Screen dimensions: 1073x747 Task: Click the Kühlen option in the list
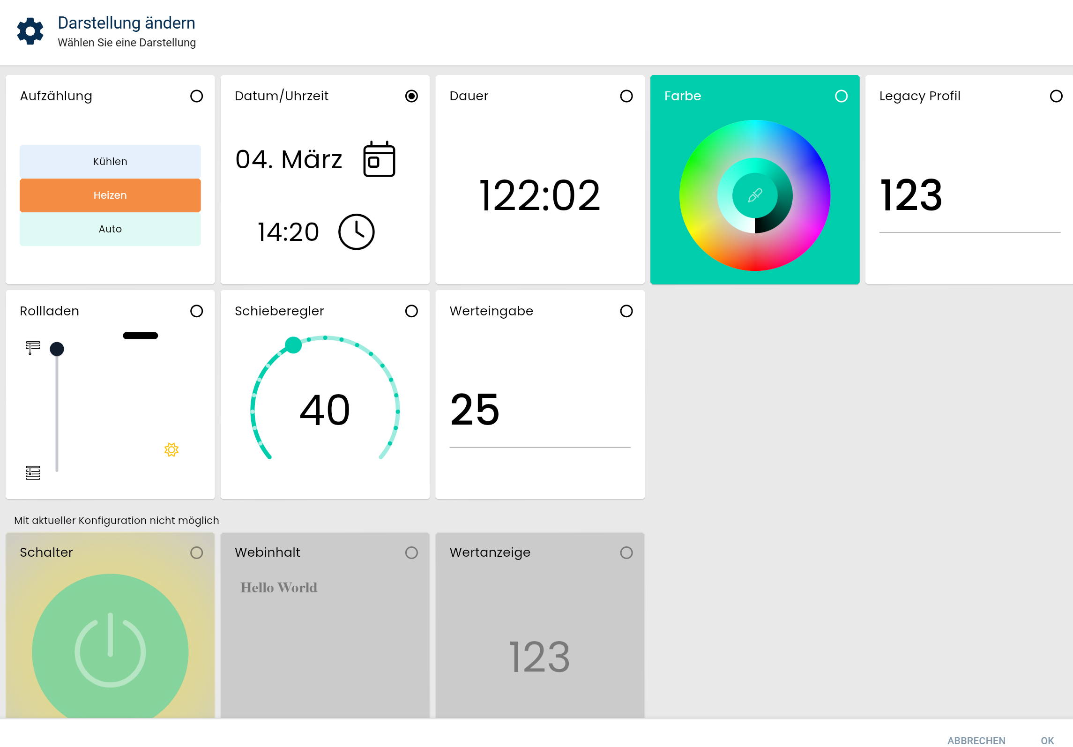pyautogui.click(x=110, y=162)
